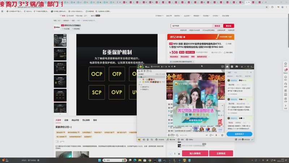Click the 搜全站 search all site button
289x163 pixels.
(x=228, y=26)
